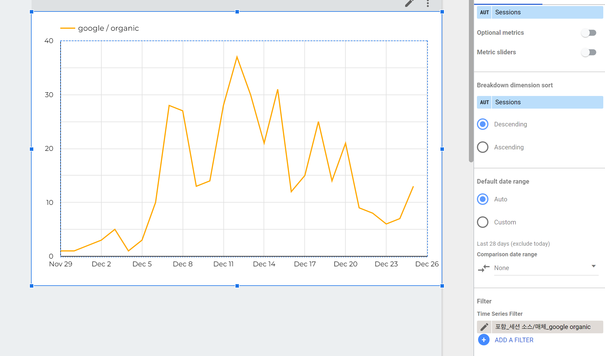Select the Ascending sort option
The width and height of the screenshot is (605, 356).
483,147
